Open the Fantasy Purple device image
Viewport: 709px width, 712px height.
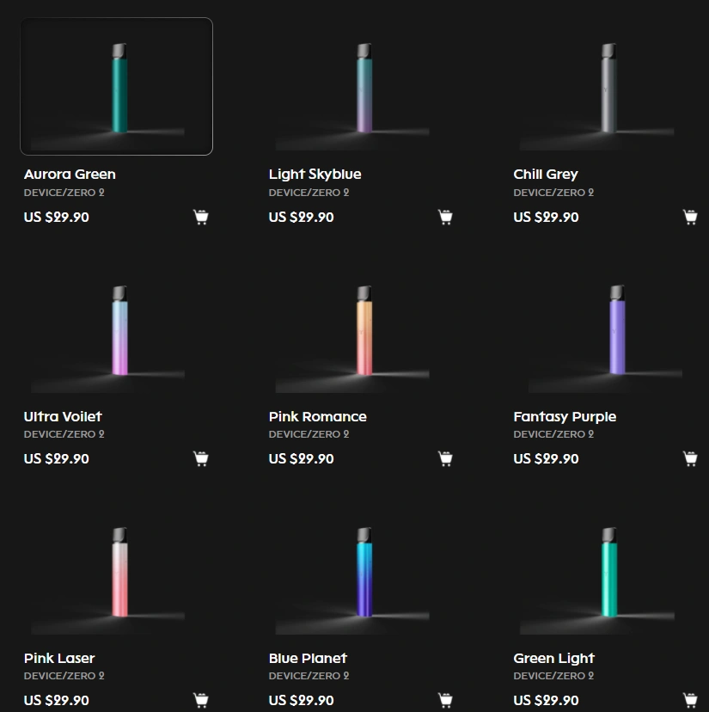click(x=606, y=328)
